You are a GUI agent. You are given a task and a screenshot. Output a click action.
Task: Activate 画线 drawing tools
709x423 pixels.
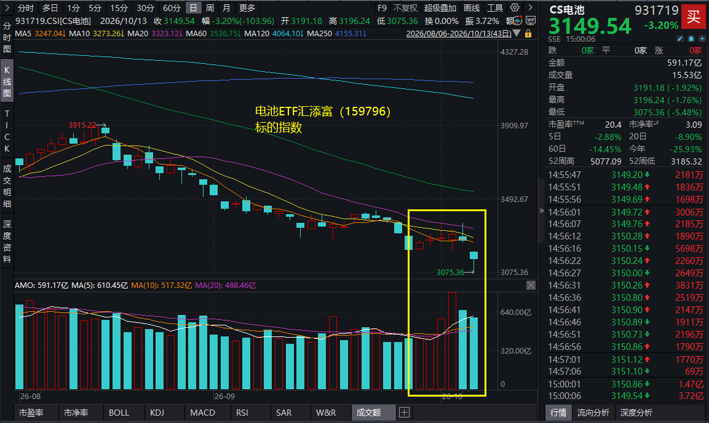click(472, 8)
